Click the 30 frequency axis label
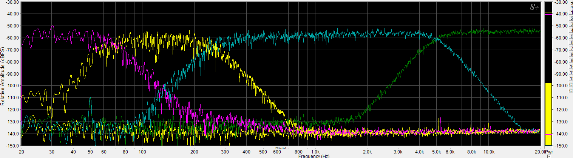The image size is (573, 158). (x=52, y=152)
